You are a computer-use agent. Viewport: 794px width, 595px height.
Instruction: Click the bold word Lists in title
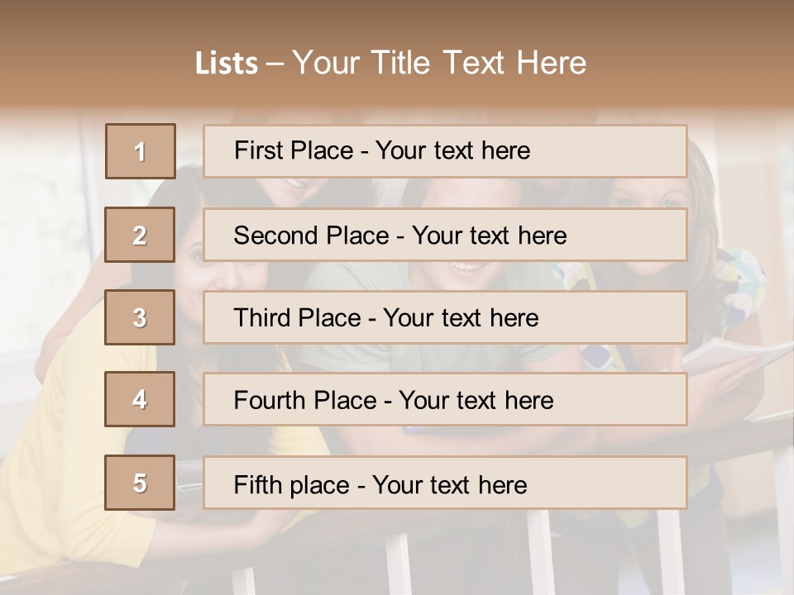coord(227,64)
